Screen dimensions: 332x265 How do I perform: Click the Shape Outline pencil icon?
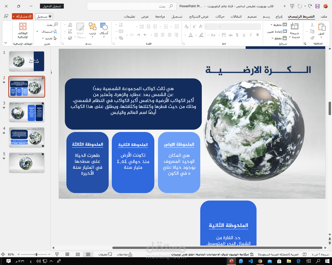tap(70, 31)
